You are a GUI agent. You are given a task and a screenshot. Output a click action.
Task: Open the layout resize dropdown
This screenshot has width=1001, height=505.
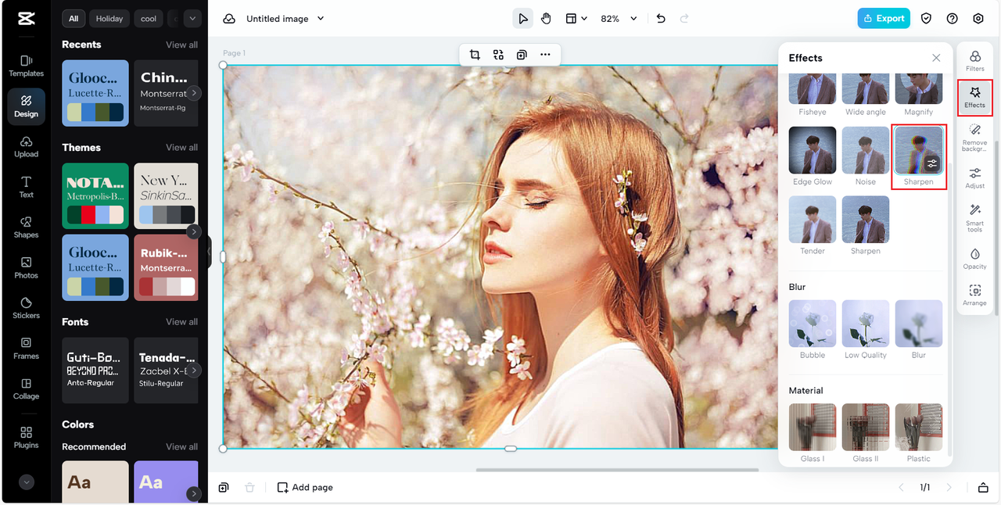pyautogui.click(x=576, y=19)
